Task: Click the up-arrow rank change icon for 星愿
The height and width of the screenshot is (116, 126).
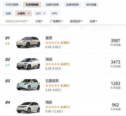Action: point(6,44)
